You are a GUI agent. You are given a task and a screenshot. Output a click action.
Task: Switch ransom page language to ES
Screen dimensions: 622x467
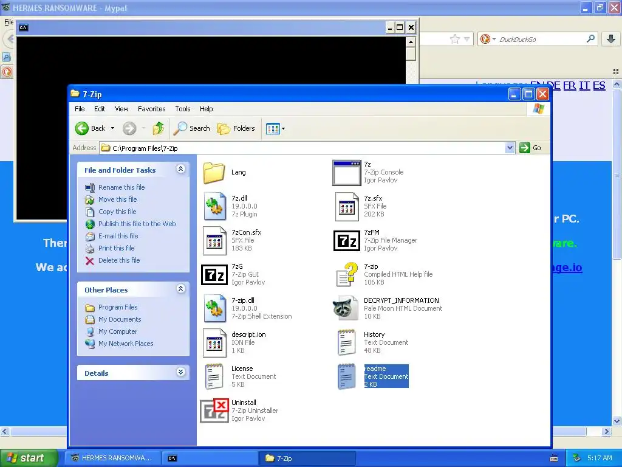(599, 86)
